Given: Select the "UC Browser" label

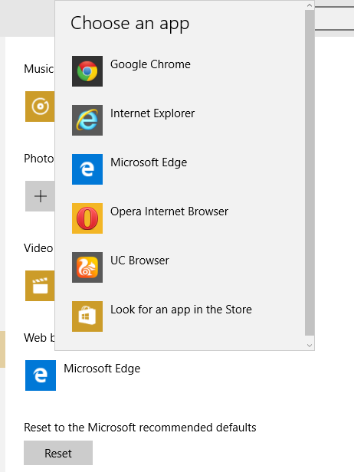Looking at the screenshot, I should [139, 261].
